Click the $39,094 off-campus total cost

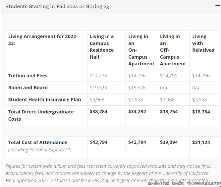click(169, 142)
